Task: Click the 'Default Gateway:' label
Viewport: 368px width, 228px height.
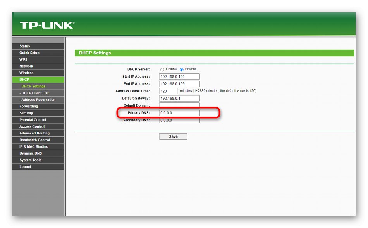Action: [136, 98]
